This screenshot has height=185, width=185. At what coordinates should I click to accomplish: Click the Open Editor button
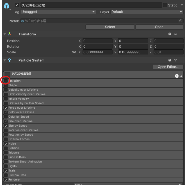pyautogui.click(x=168, y=67)
